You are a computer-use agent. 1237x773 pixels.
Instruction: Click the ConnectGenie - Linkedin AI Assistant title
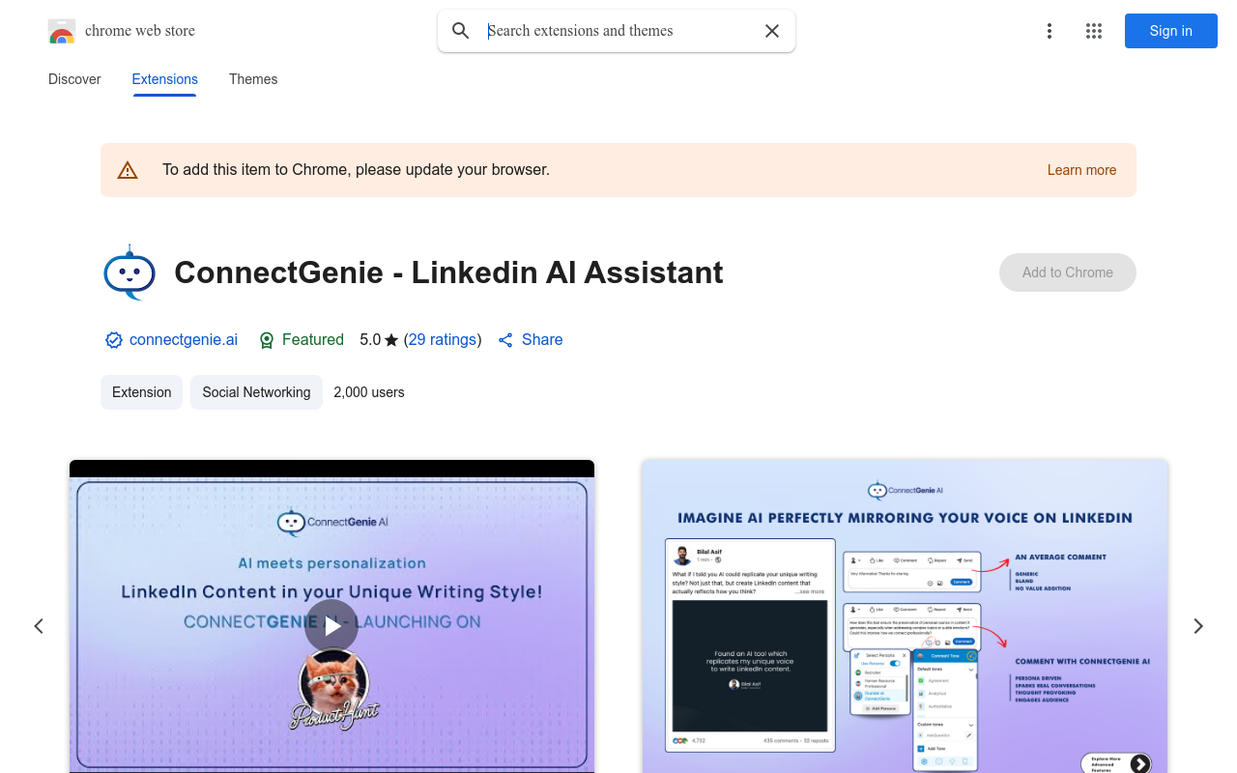448,272
